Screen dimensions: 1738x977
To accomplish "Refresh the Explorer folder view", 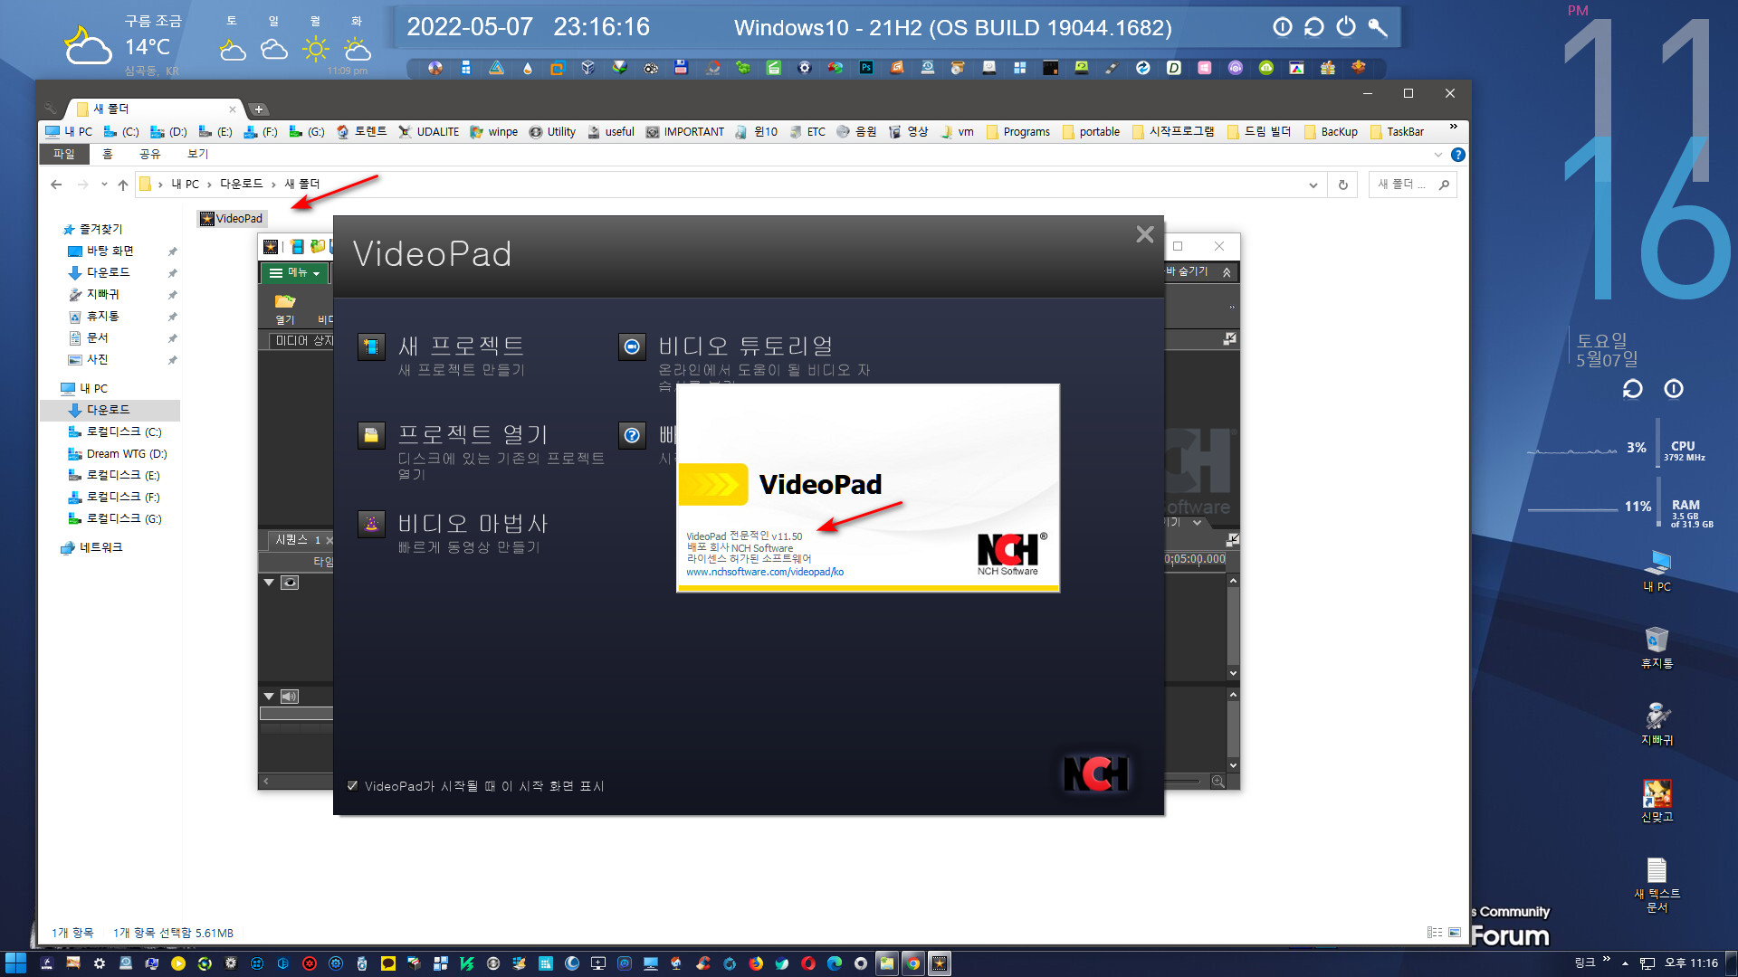I will pos(1343,185).
